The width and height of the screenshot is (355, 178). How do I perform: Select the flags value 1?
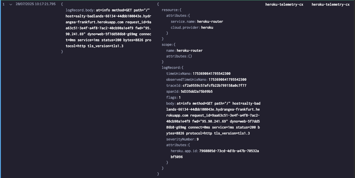click(x=180, y=98)
